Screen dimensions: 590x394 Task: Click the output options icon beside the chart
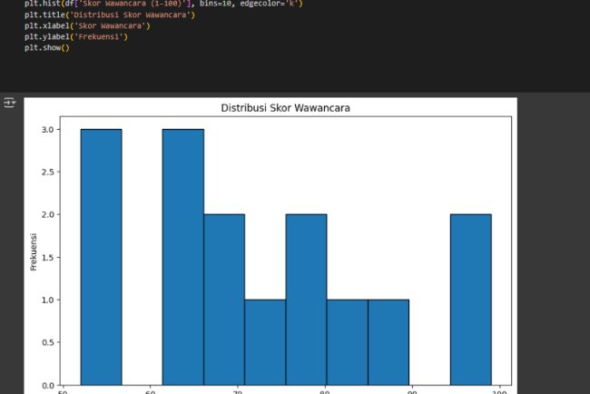pos(10,104)
